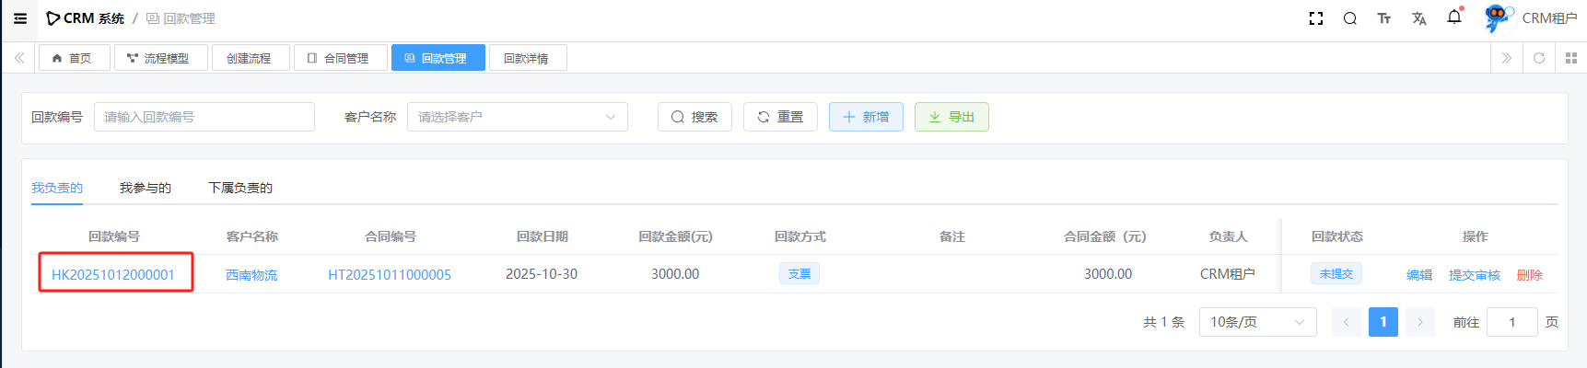Open the 合同管理 page tab
Viewport: 1587px width, 368px height.
pos(338,58)
